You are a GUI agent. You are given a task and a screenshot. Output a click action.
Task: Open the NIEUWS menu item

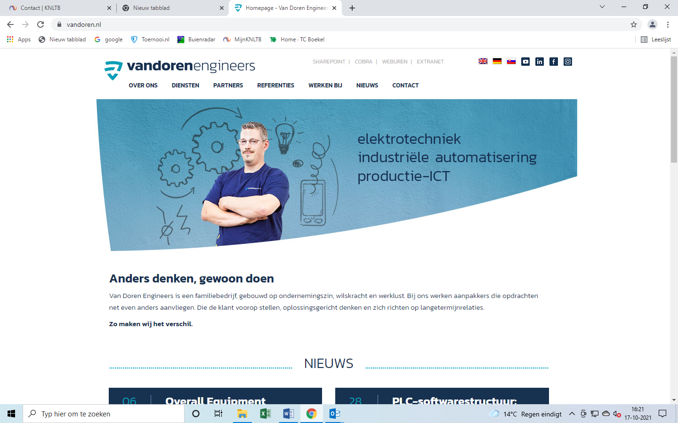coord(367,86)
